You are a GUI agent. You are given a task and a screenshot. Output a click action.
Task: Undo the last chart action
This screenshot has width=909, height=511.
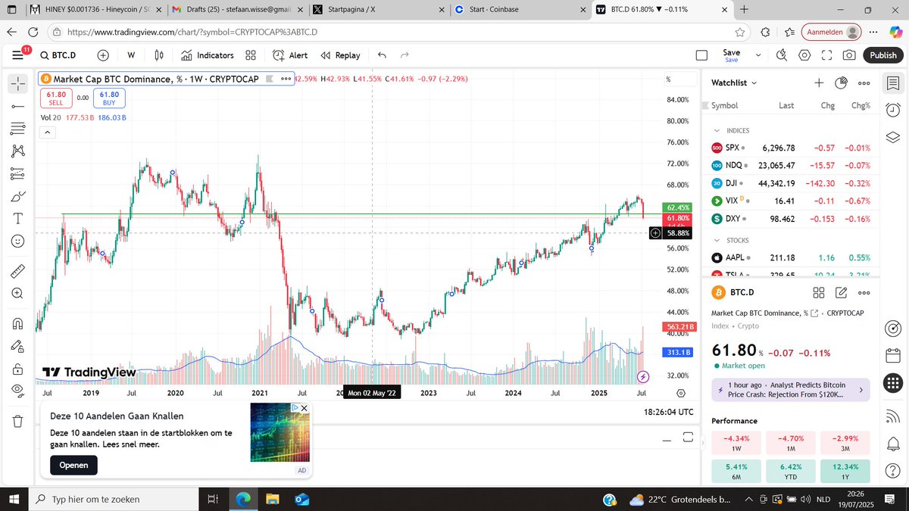(382, 55)
